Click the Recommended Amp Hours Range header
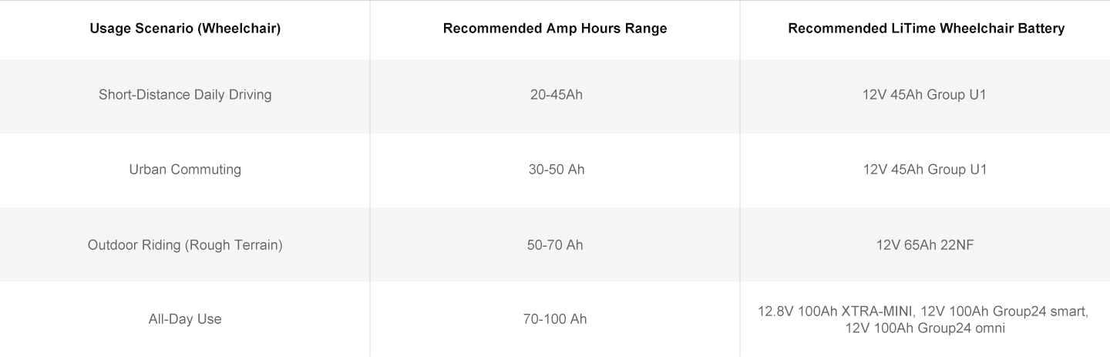Image resolution: width=1110 pixels, height=357 pixels. point(555,29)
